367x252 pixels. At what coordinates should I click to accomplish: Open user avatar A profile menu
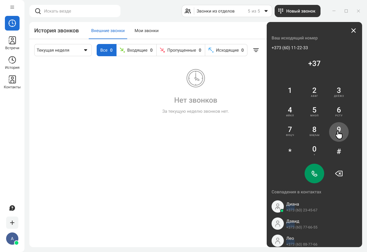[x=12, y=239]
